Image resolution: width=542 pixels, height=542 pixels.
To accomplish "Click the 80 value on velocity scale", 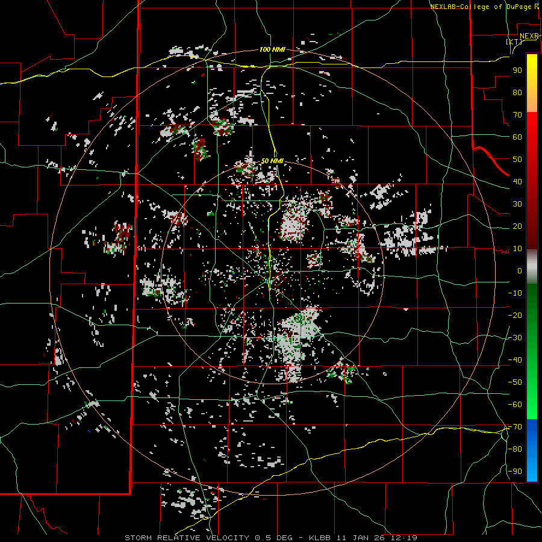I will click(x=517, y=93).
